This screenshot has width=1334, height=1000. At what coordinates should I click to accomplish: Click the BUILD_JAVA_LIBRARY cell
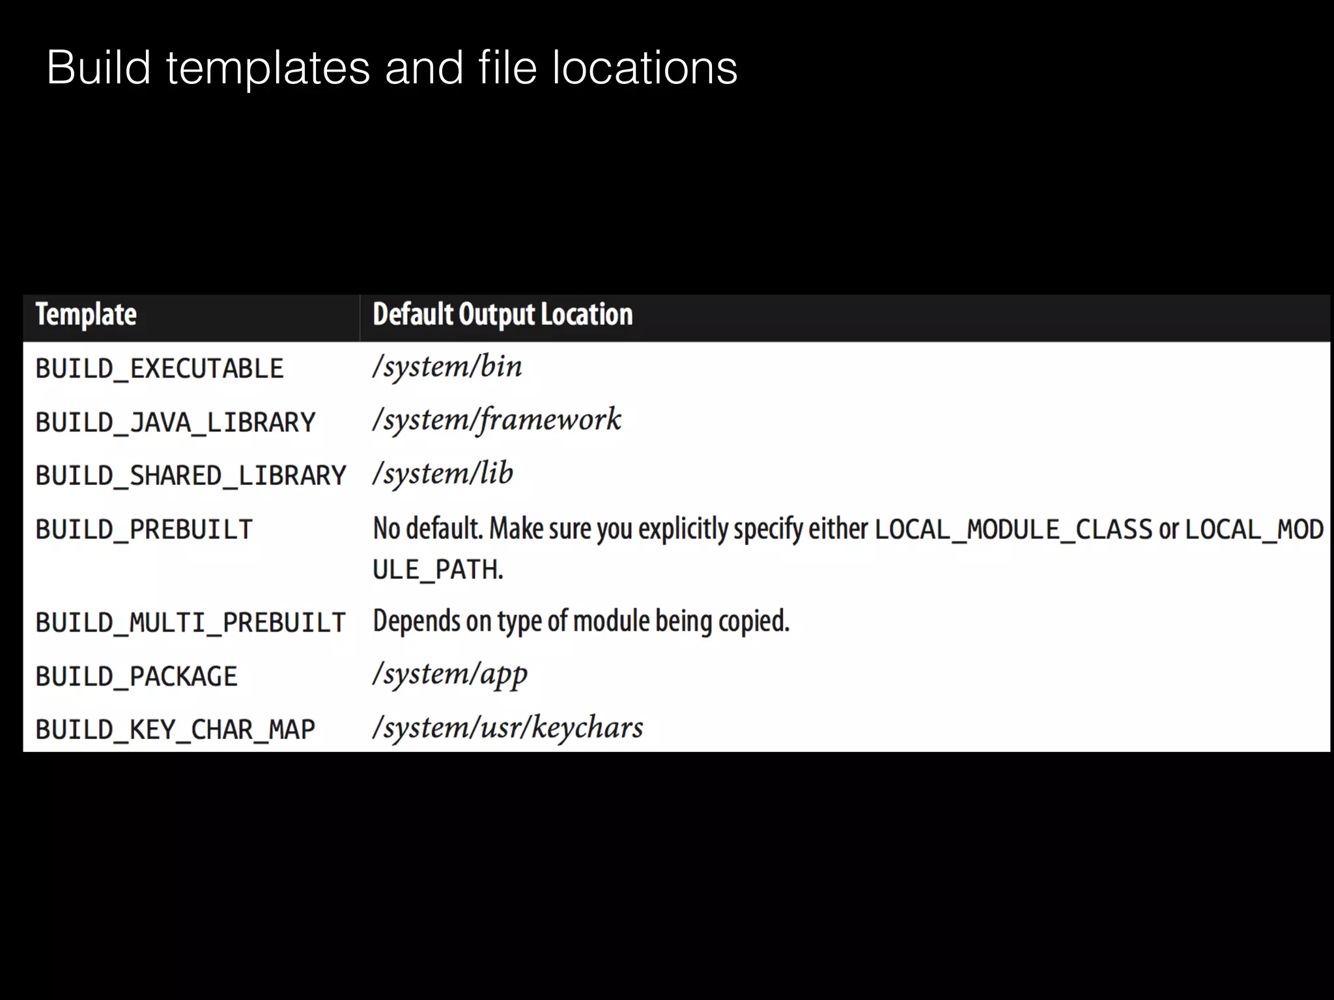(175, 423)
